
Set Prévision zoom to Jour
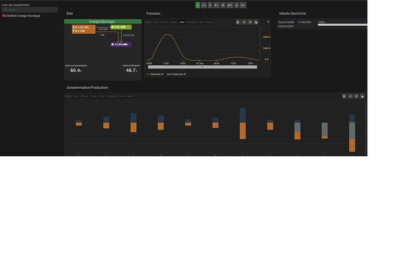coord(182,22)
